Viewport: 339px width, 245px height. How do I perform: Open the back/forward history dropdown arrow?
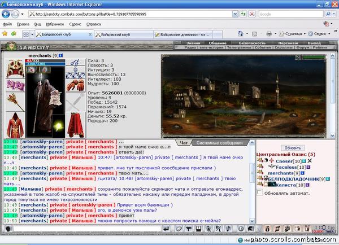[x=22, y=14]
